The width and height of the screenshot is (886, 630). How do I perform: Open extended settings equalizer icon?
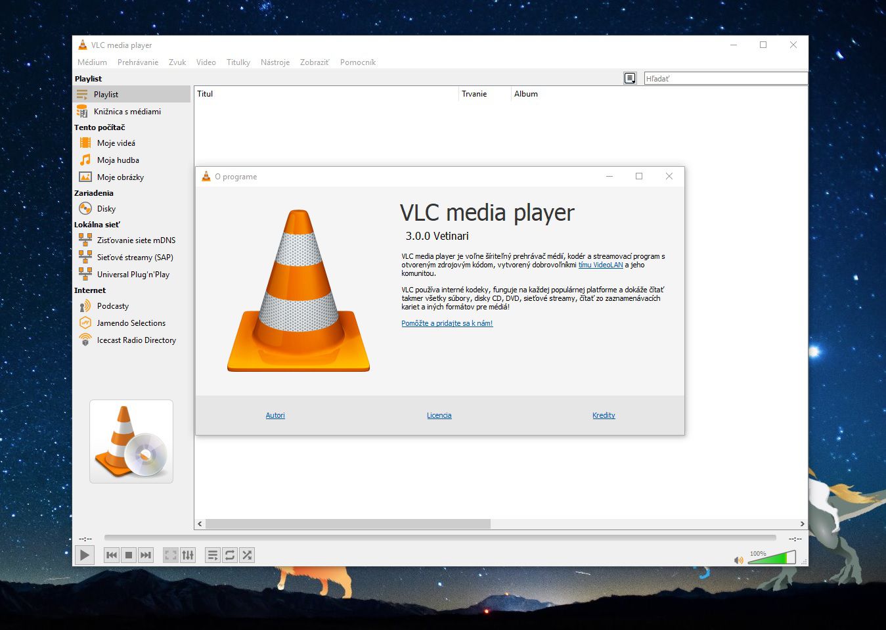[188, 555]
